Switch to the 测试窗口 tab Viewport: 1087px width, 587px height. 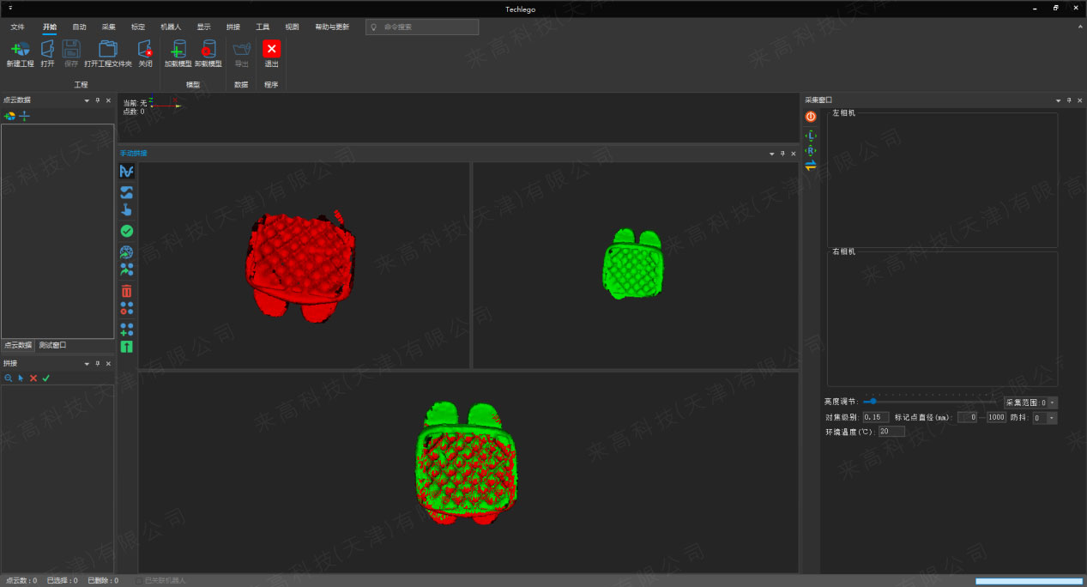52,345
